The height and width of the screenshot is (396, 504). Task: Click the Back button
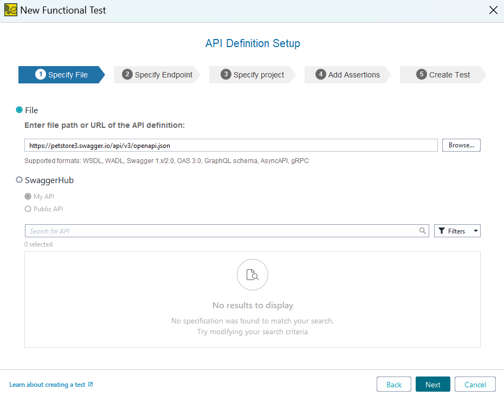tap(393, 384)
